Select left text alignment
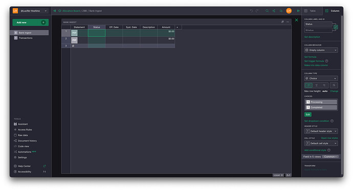This screenshot has width=353, height=190. [308, 85]
